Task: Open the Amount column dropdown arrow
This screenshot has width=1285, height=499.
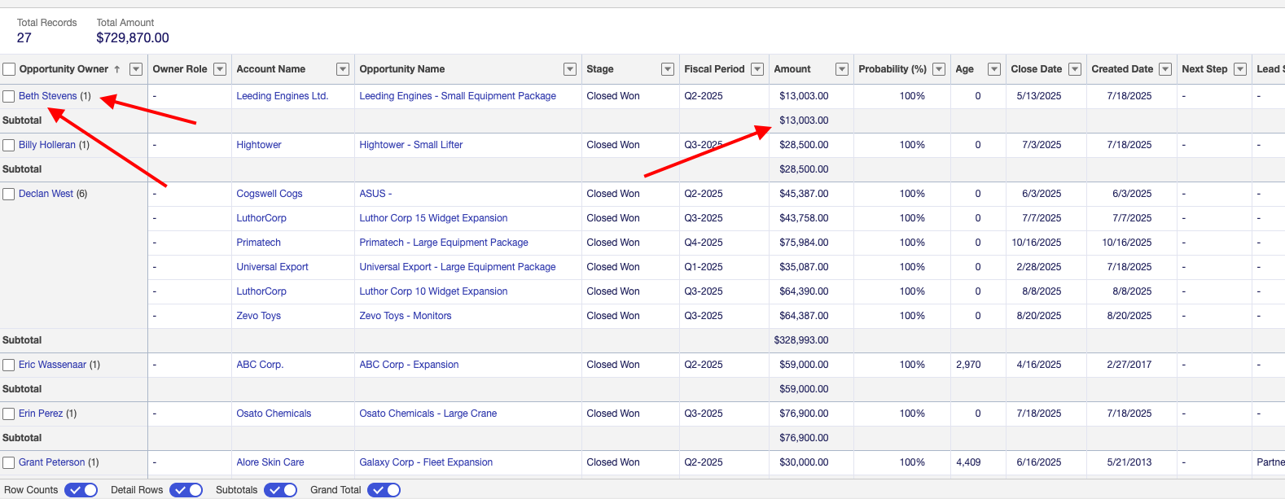Action: point(842,69)
